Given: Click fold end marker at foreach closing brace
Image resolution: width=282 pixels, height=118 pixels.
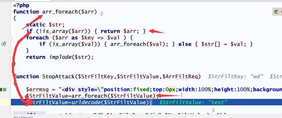Looking at the screenshot, I should (11, 51).
